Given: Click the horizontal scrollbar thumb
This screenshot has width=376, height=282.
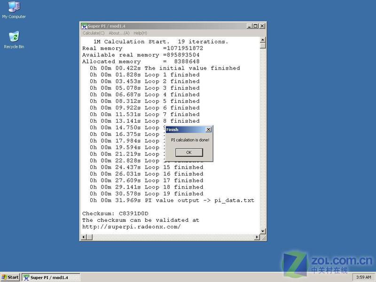Looking at the screenshot, I should click(x=89, y=237).
